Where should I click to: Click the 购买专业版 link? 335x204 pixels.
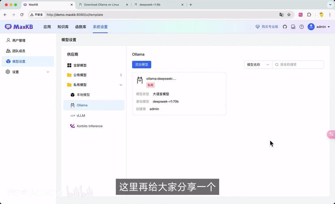[x=270, y=27]
